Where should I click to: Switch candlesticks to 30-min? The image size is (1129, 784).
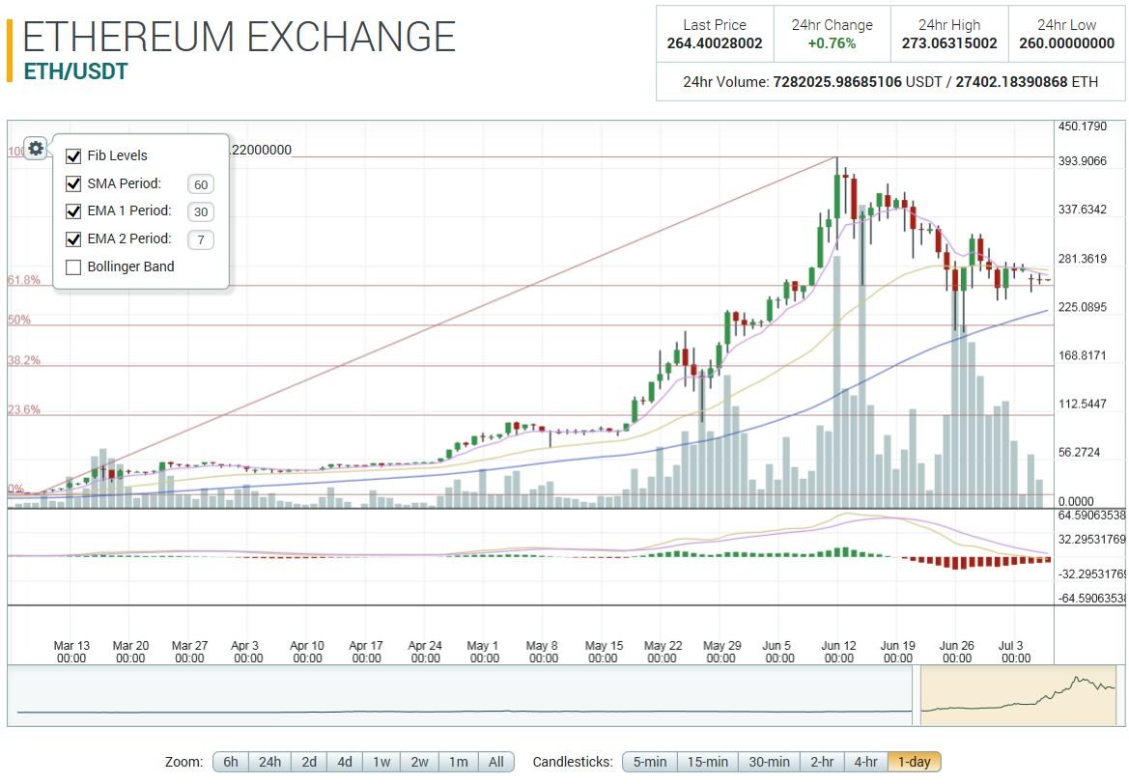click(769, 762)
